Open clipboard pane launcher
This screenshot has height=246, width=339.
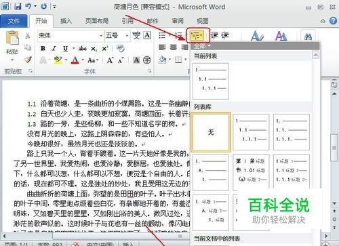coord(30,71)
